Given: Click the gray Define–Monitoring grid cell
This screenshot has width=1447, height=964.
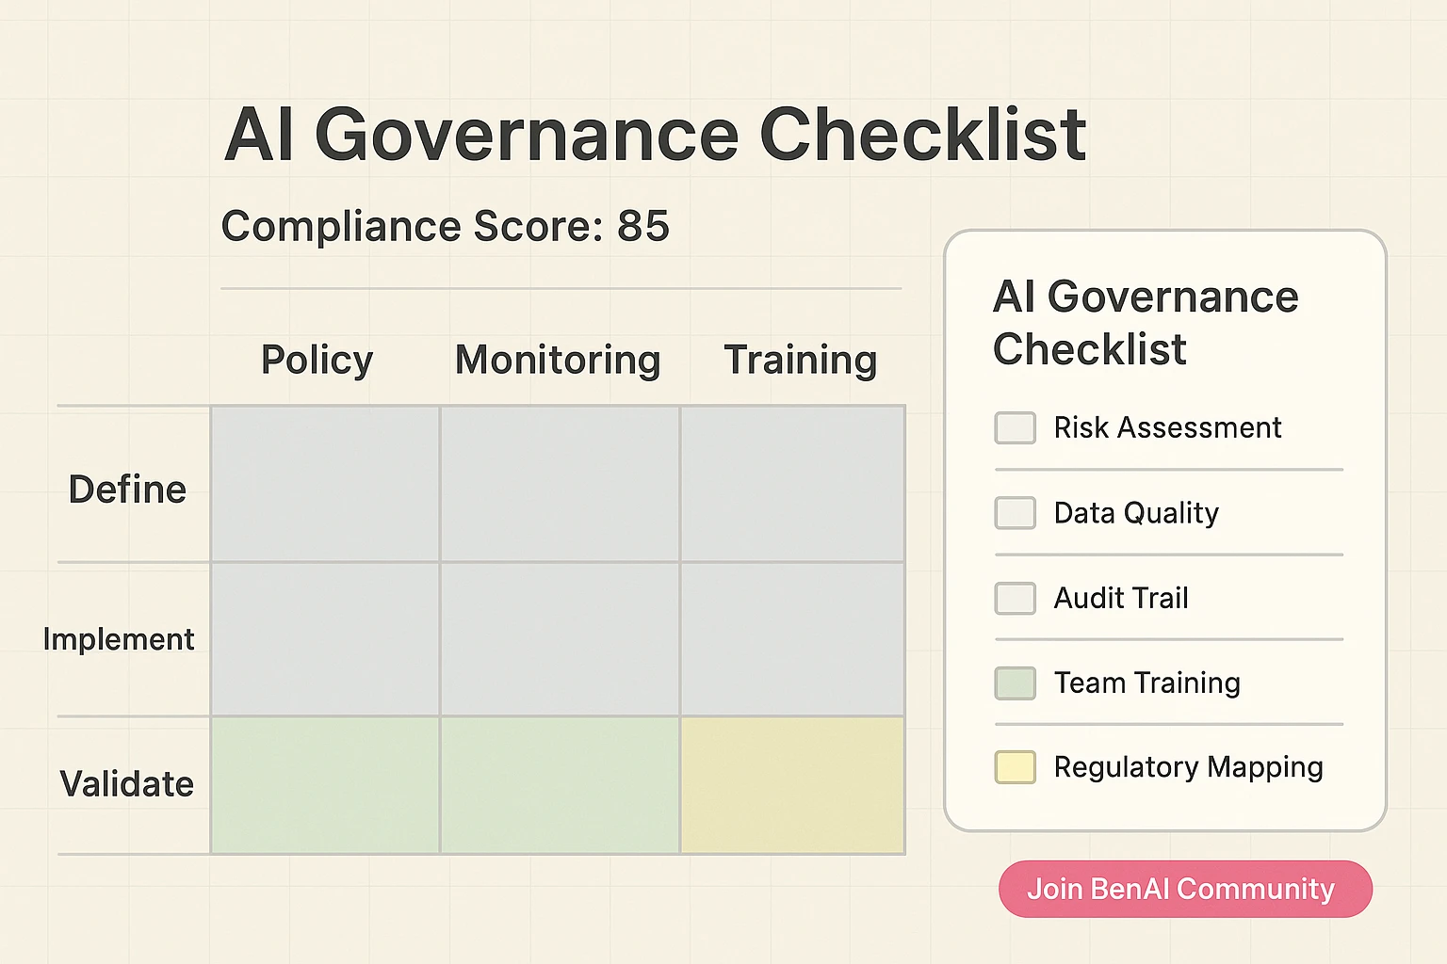Looking at the screenshot, I should click(x=560, y=484).
